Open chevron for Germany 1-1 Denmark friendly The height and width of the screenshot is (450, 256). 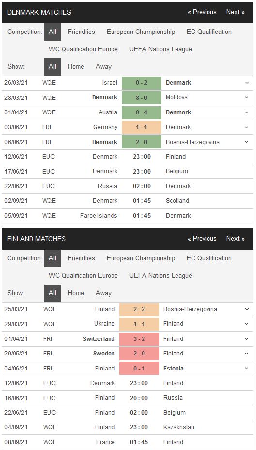click(x=247, y=127)
